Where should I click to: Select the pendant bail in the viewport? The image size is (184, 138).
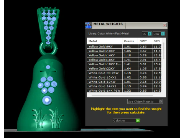tap(48, 28)
